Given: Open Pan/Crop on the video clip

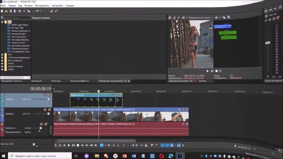Looking at the screenshot, I should 180,110.
